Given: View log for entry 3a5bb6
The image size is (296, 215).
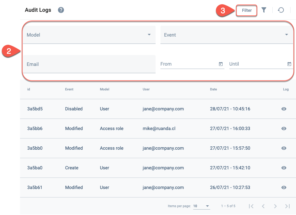Looking at the screenshot, I should [284, 129].
